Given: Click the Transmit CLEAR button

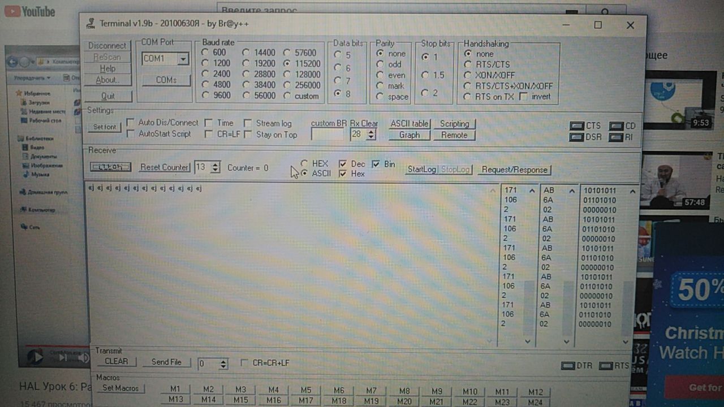Looking at the screenshot, I should coord(117,362).
